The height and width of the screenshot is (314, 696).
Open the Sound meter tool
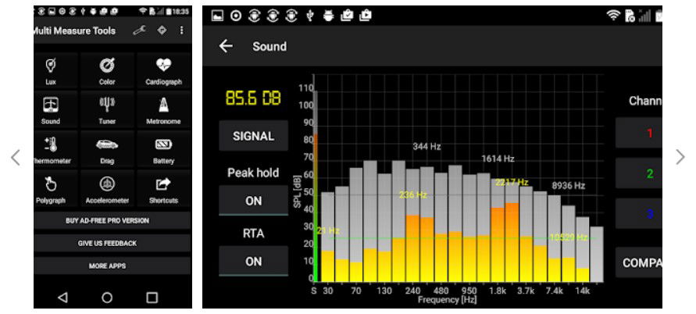51,110
